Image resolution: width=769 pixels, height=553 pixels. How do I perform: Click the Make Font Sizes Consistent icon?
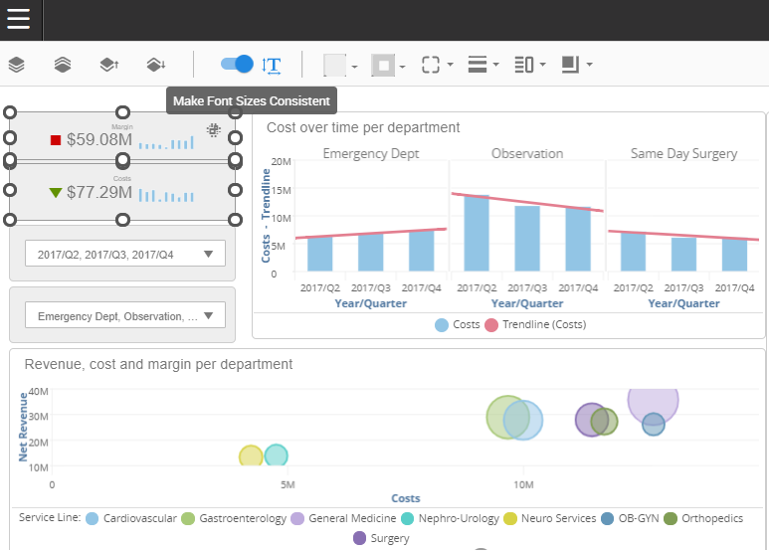click(272, 65)
